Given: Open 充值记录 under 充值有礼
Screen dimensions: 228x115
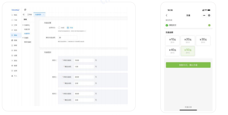Looking at the screenshot, I should click(27, 29).
